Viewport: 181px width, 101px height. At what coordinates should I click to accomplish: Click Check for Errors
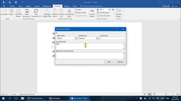coord(104,16)
